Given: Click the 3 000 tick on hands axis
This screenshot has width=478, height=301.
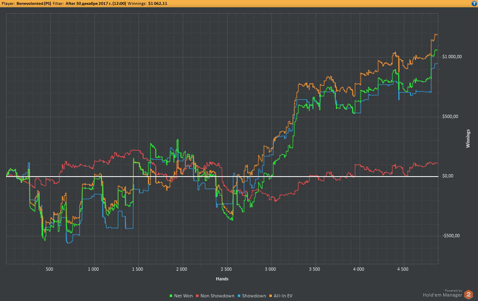Looking at the screenshot, I should point(270,269).
